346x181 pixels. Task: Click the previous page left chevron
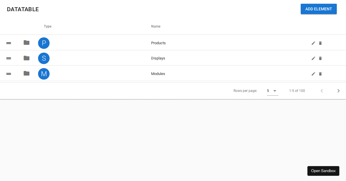(x=322, y=90)
